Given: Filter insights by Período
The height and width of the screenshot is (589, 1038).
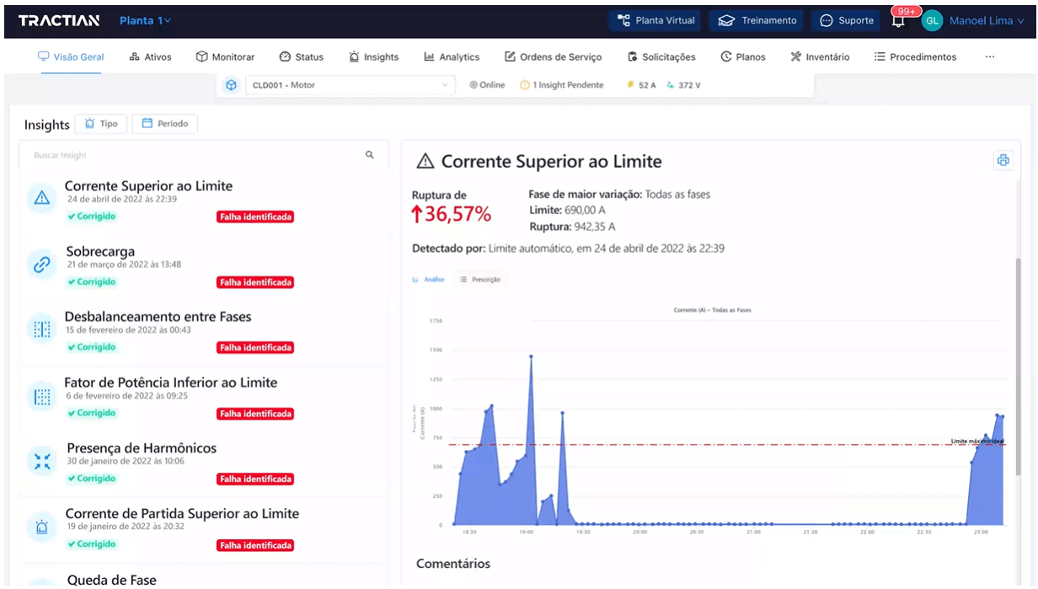Looking at the screenshot, I should point(164,123).
